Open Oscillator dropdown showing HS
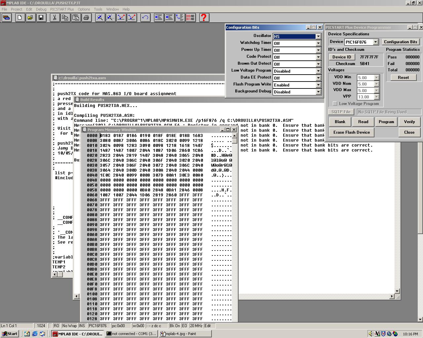The height and width of the screenshot is (338, 423). click(318, 36)
